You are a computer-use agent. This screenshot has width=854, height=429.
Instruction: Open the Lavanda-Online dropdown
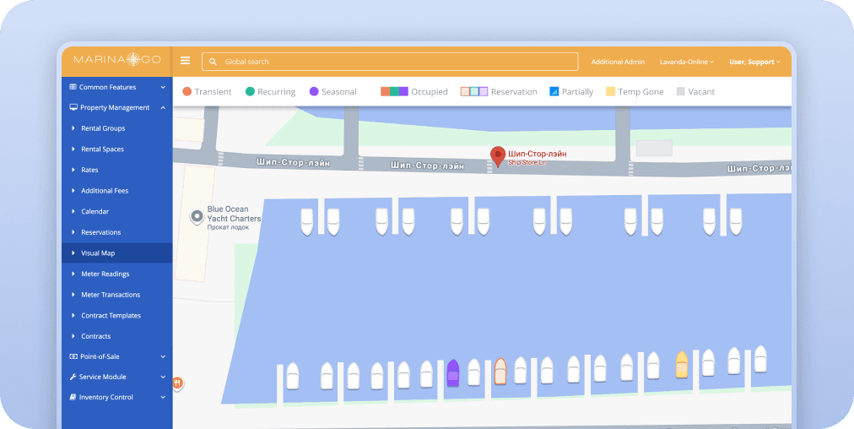[687, 62]
